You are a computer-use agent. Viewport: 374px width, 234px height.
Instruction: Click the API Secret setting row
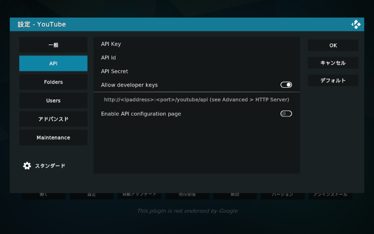196,71
